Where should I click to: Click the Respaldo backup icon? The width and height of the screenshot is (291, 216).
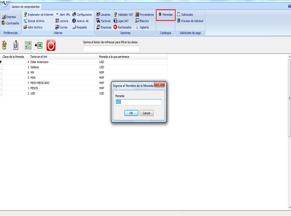coord(74,28)
